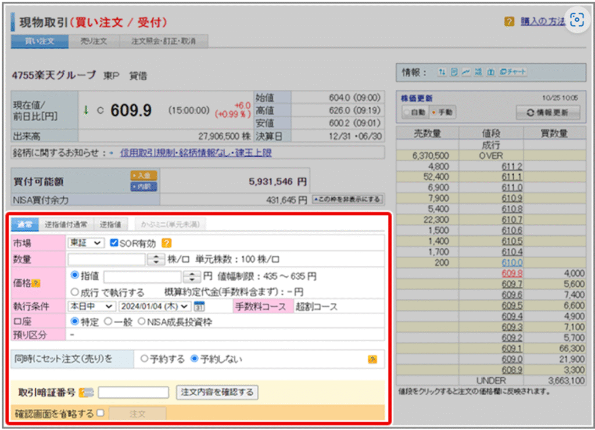This screenshot has width=595, height=430.
Task: Choose NISA成長投資枠 account radio option
Action: (141, 321)
